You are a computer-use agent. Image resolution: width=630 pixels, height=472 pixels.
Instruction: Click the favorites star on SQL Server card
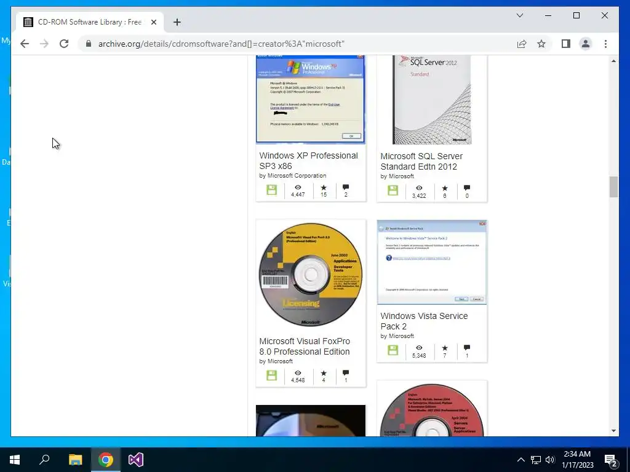[x=445, y=188]
